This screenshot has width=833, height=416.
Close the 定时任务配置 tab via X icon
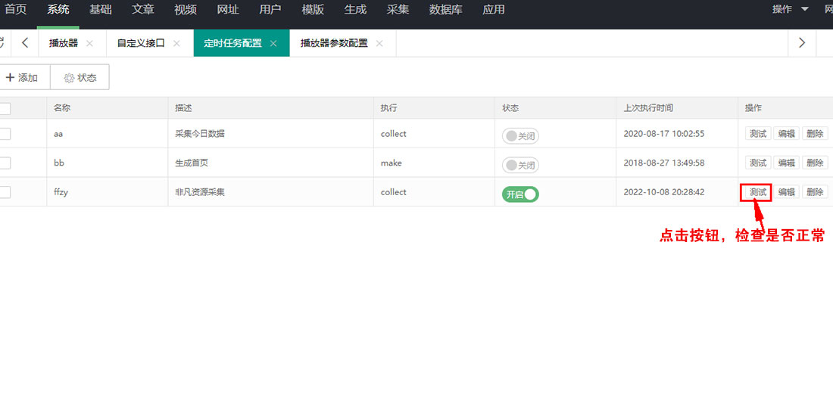273,44
